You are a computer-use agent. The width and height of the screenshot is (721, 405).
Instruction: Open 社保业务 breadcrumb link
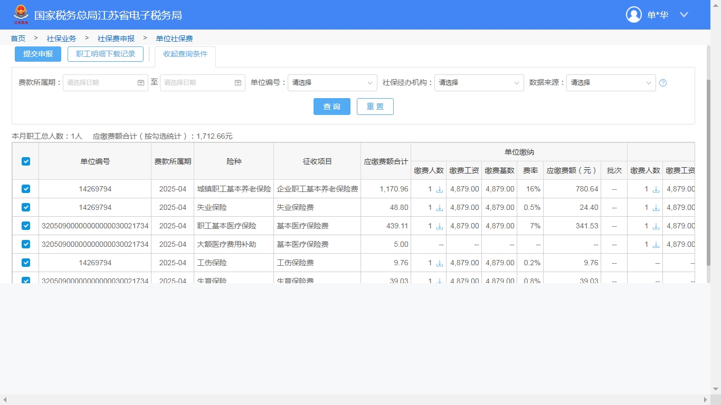click(61, 38)
